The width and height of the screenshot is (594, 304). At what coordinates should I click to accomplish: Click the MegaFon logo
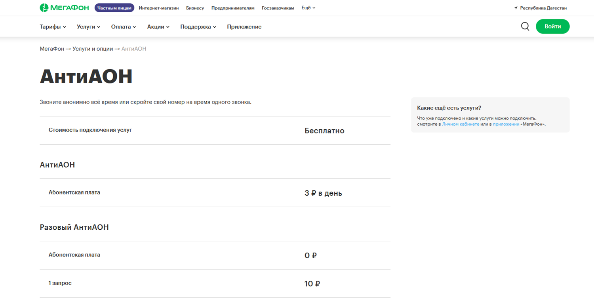pos(64,8)
